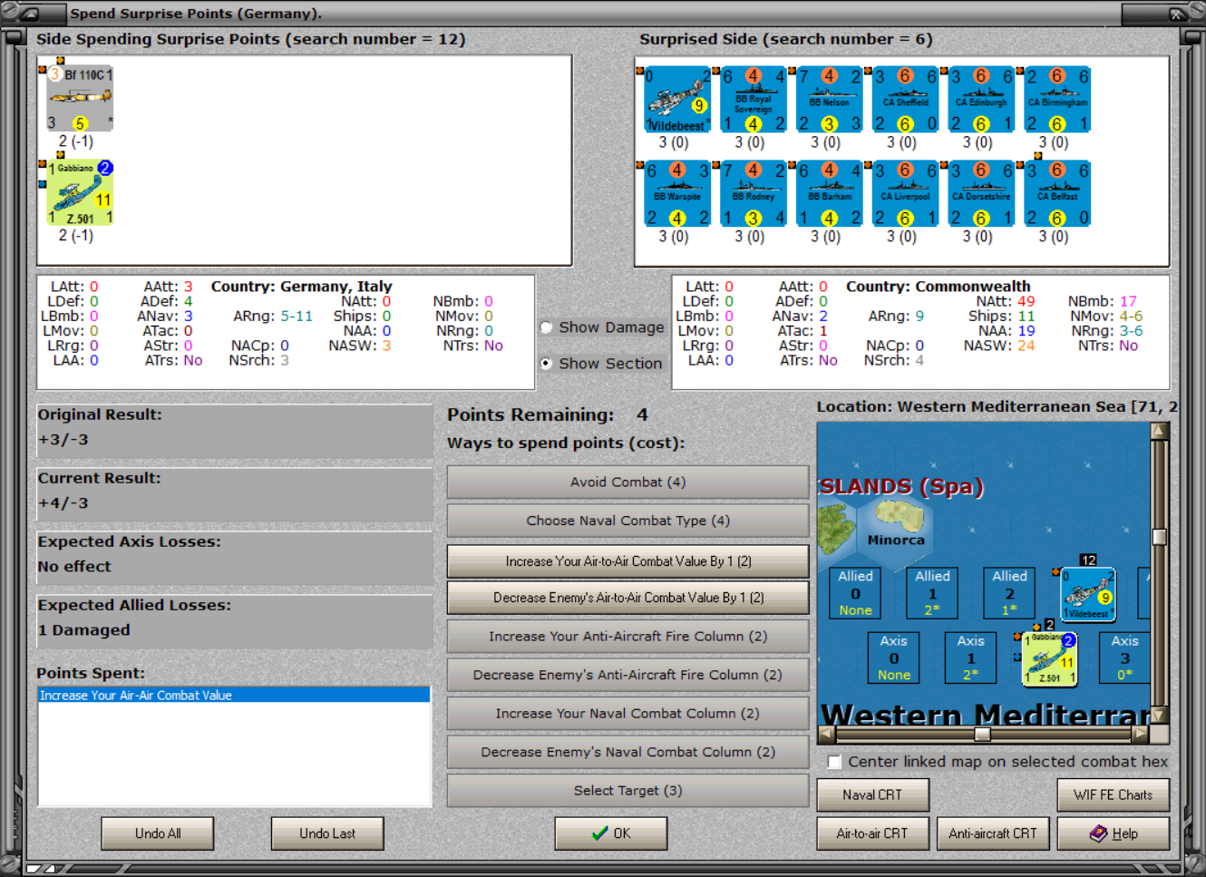
Task: Select the BB Nelson ship counter
Action: (830, 99)
